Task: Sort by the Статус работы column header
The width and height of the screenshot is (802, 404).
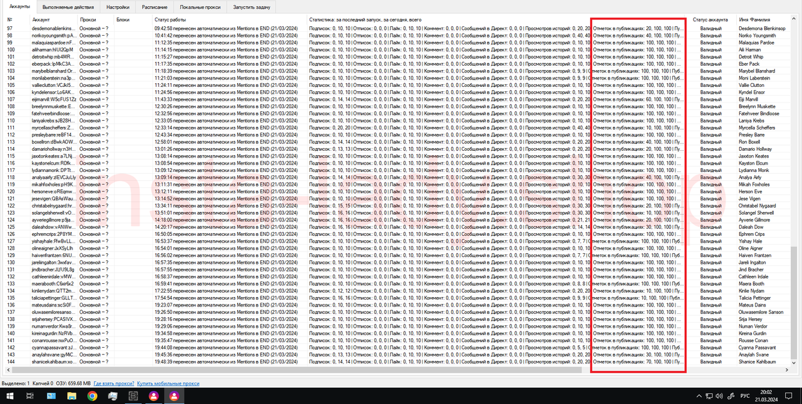Action: coord(229,19)
